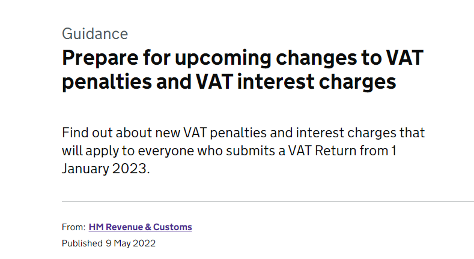
Task: Click the 9 May 2022 publish date
Action: [x=130, y=243]
